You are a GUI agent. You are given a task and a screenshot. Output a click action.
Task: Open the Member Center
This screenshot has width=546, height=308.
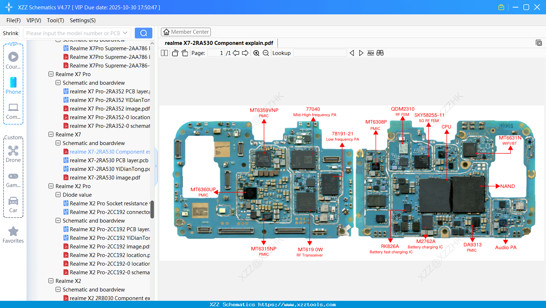(186, 32)
